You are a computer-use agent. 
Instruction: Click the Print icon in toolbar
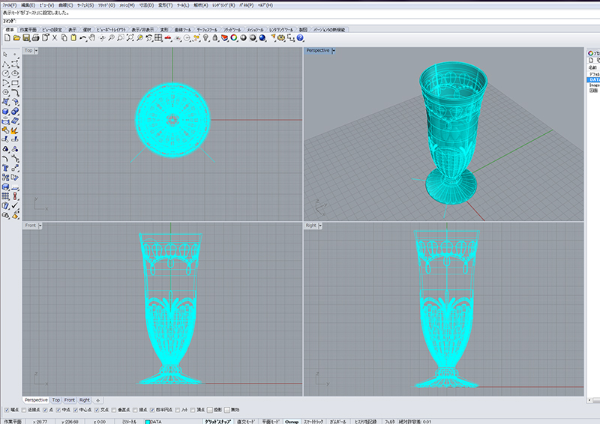[35, 37]
